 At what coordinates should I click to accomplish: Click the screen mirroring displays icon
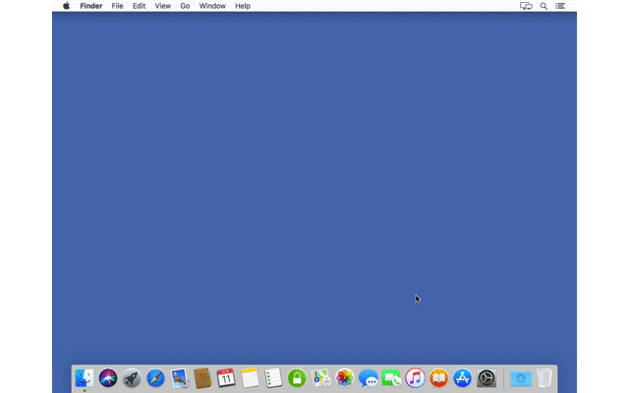coord(526,6)
